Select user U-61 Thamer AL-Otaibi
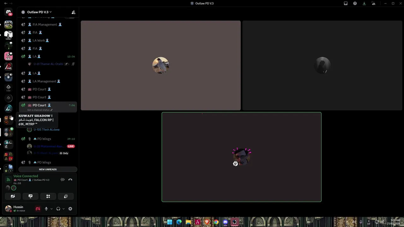The width and height of the screenshot is (404, 227). [x=48, y=64]
